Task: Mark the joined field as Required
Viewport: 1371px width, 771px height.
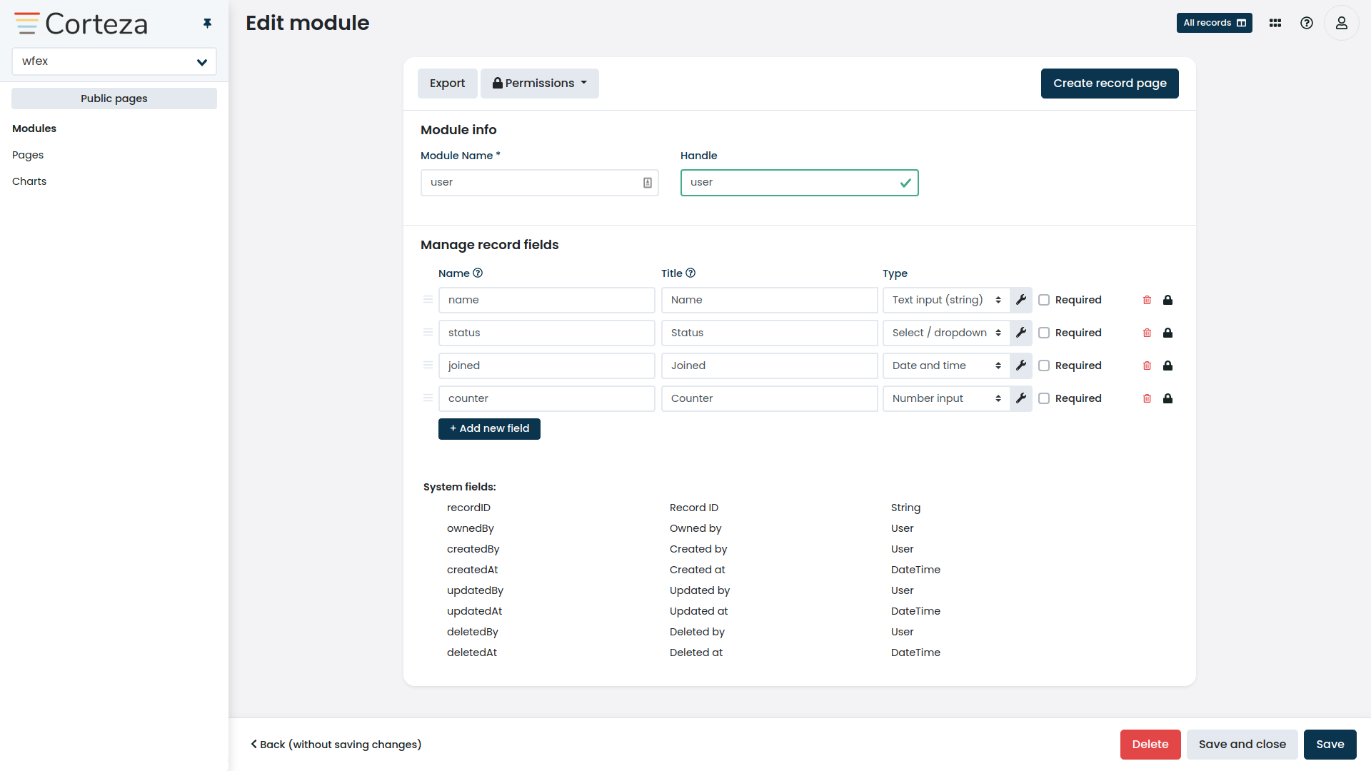Action: (1044, 366)
